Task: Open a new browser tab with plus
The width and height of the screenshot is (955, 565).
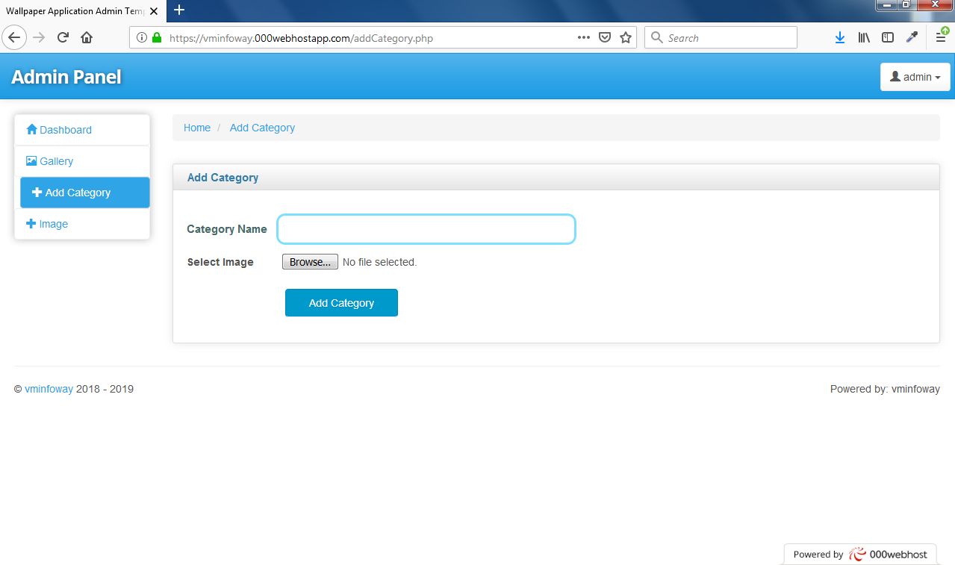Action: click(x=179, y=10)
